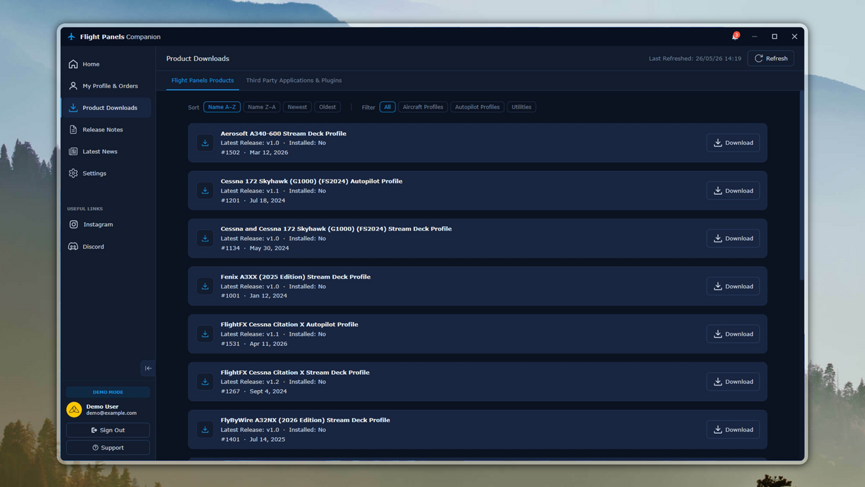
Task: Download FlightFX Citation X Autopilot Profile
Action: click(x=733, y=334)
